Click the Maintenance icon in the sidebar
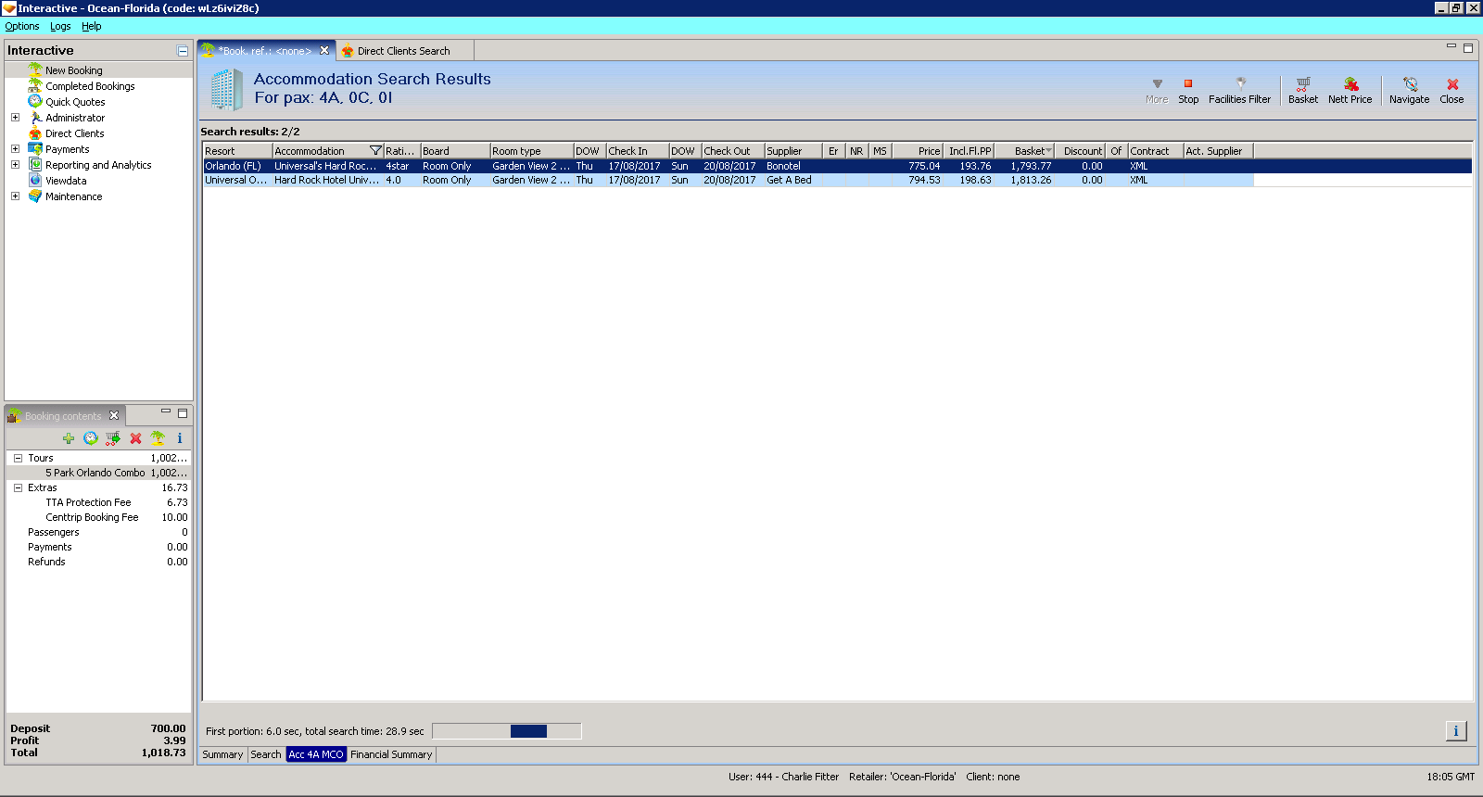The width and height of the screenshot is (1483, 797). point(35,196)
